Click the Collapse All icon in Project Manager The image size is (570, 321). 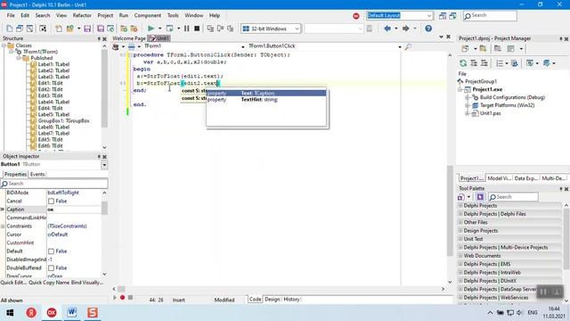(x=484, y=63)
